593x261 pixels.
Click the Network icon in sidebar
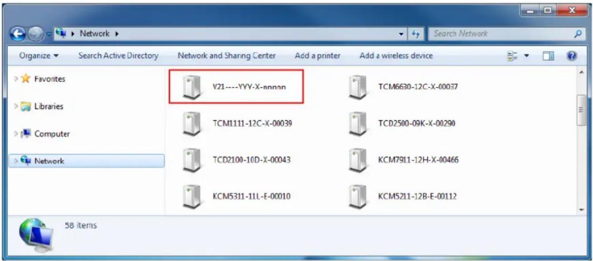click(x=26, y=160)
